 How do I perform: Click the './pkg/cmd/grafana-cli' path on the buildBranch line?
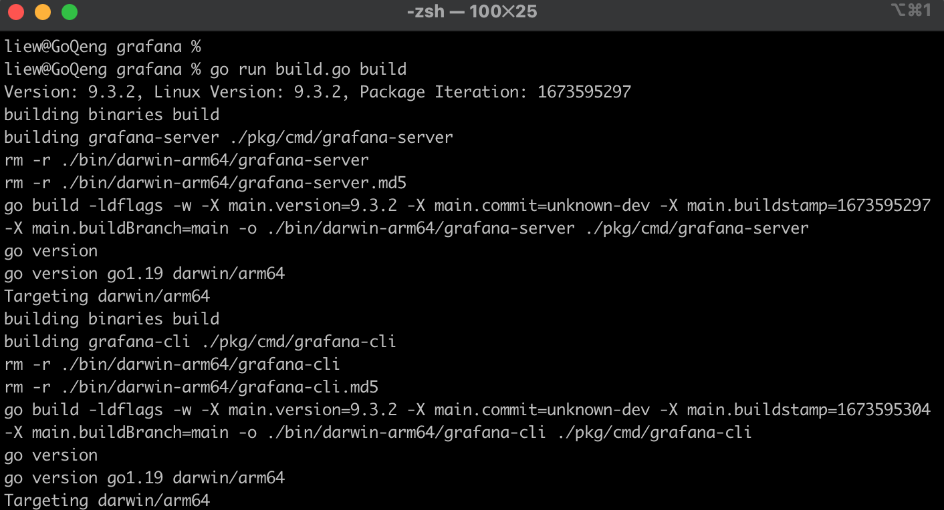point(654,433)
